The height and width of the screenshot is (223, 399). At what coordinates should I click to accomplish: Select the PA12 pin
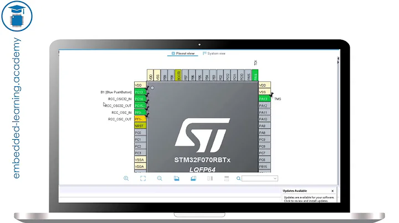click(265, 105)
